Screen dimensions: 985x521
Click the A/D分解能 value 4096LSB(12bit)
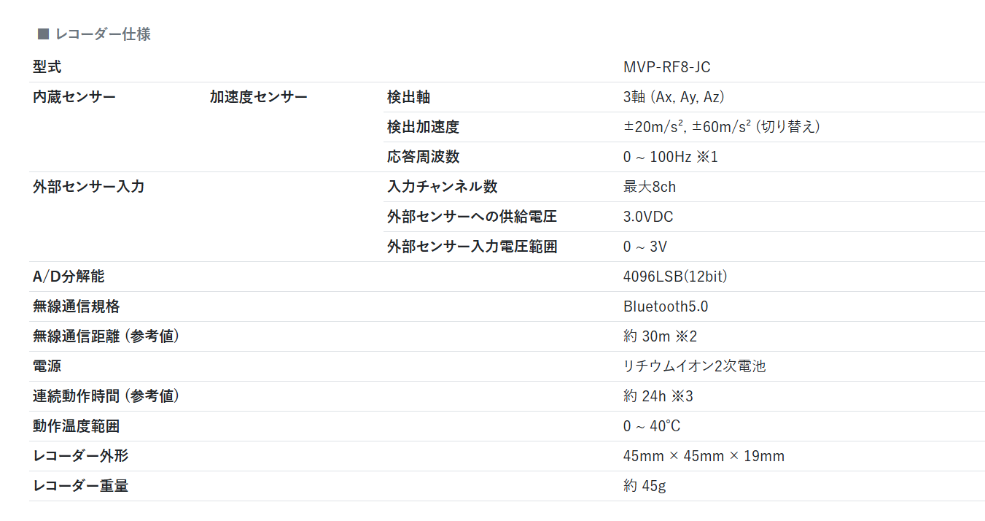(675, 277)
